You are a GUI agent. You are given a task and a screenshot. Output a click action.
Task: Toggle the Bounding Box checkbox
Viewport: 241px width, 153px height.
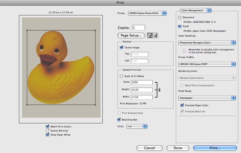click(119, 120)
